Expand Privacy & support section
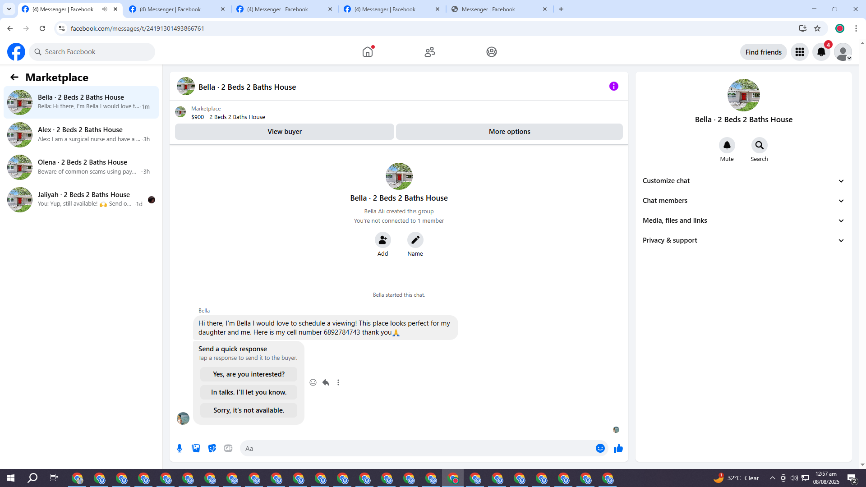This screenshot has height=487, width=866. pos(743,240)
